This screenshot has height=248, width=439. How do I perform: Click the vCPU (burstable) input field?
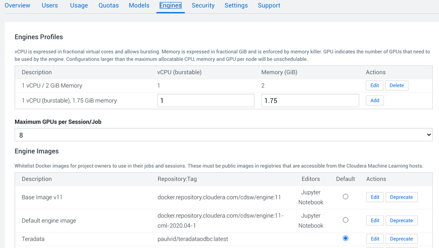[206, 100]
